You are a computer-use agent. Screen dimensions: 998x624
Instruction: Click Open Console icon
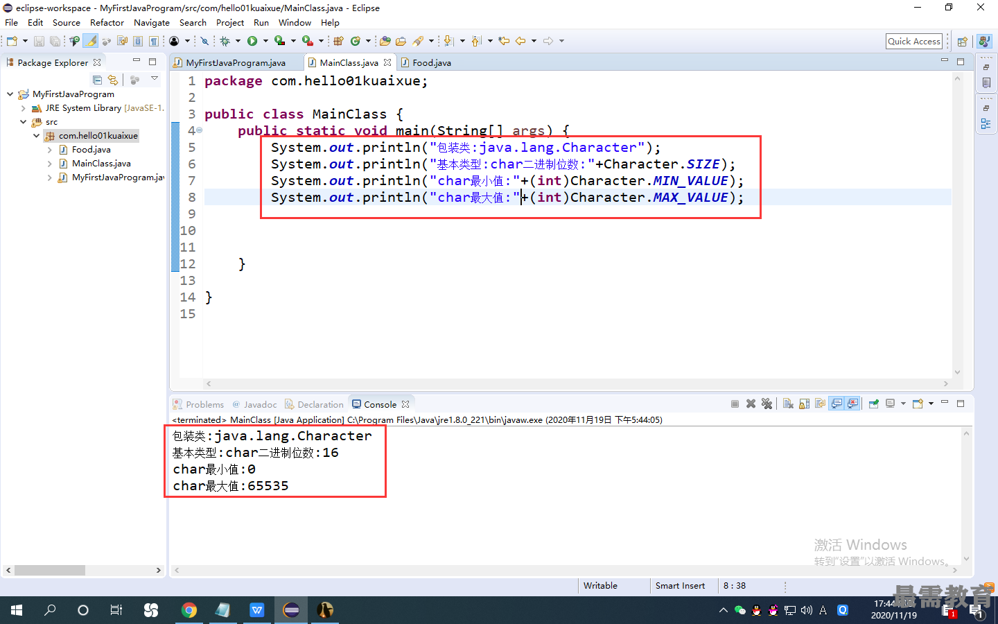tap(918, 404)
